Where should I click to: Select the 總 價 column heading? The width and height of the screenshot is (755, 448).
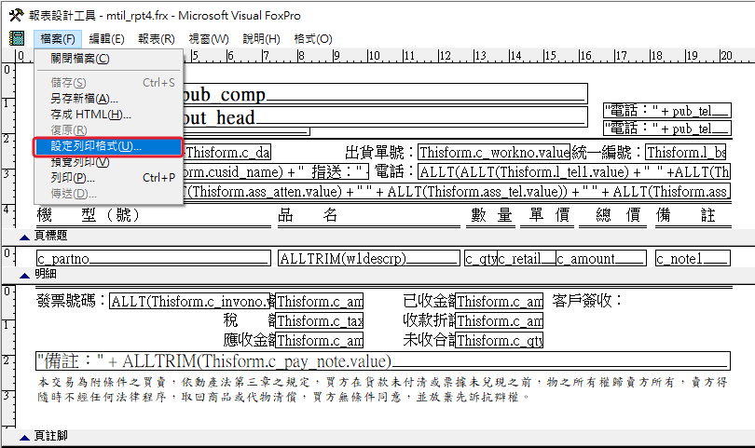[618, 215]
